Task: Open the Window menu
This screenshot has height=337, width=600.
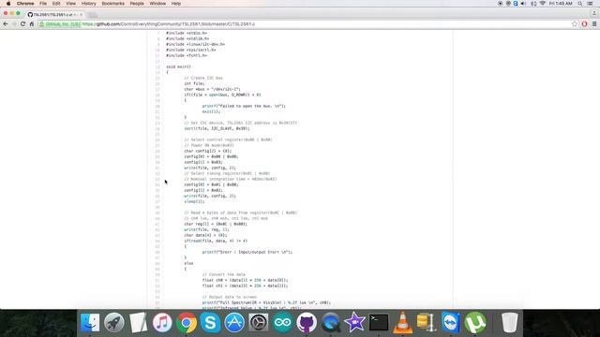Action: coord(157,4)
